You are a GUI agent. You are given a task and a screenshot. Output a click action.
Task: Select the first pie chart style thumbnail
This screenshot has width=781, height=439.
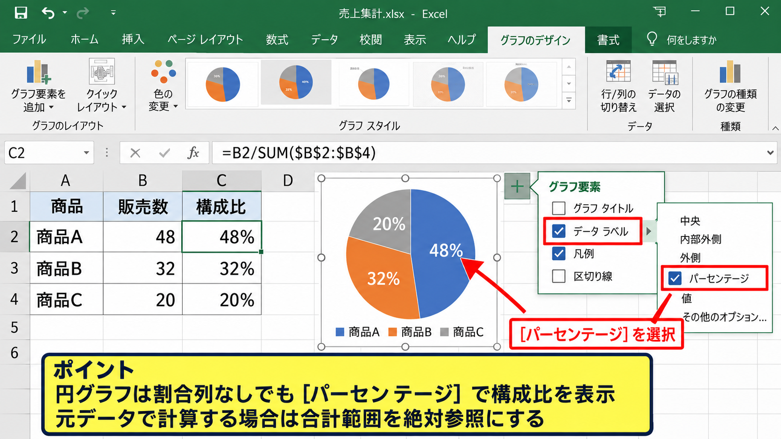click(223, 84)
